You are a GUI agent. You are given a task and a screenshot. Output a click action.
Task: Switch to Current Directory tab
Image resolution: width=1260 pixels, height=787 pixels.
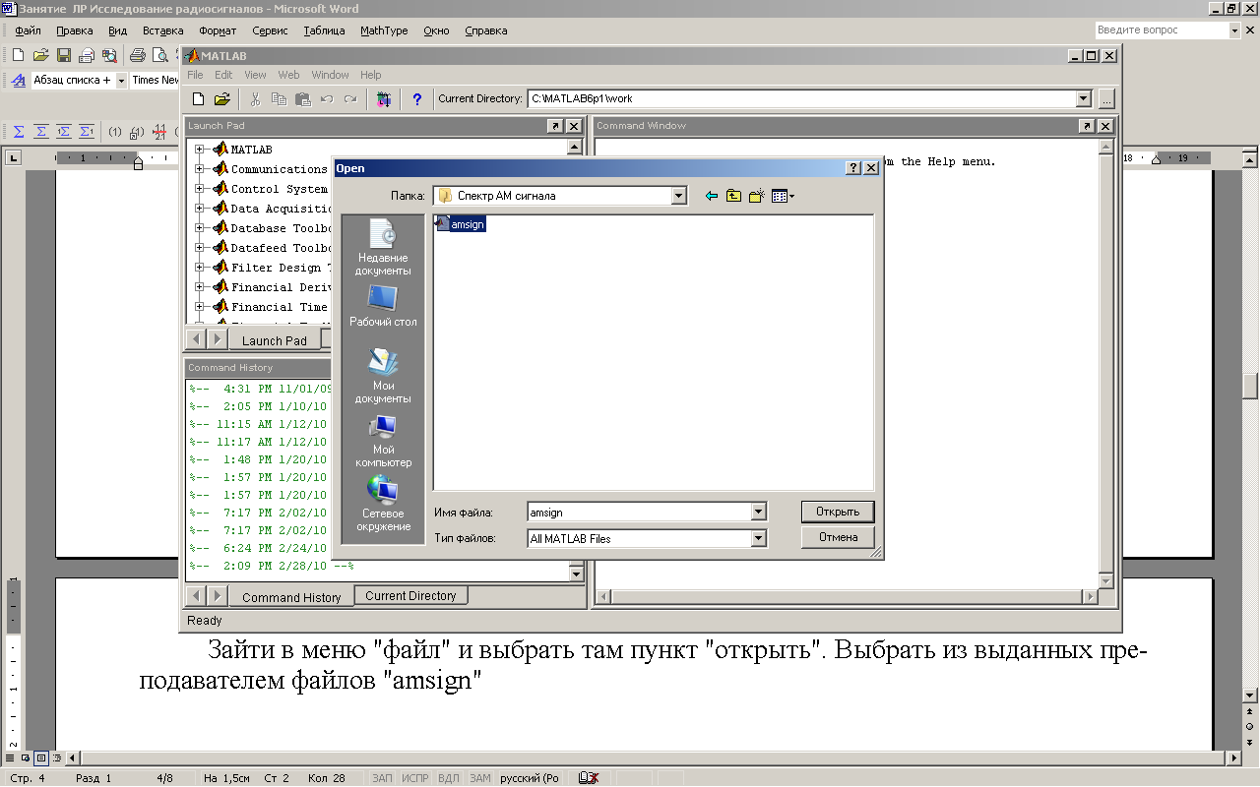(410, 596)
